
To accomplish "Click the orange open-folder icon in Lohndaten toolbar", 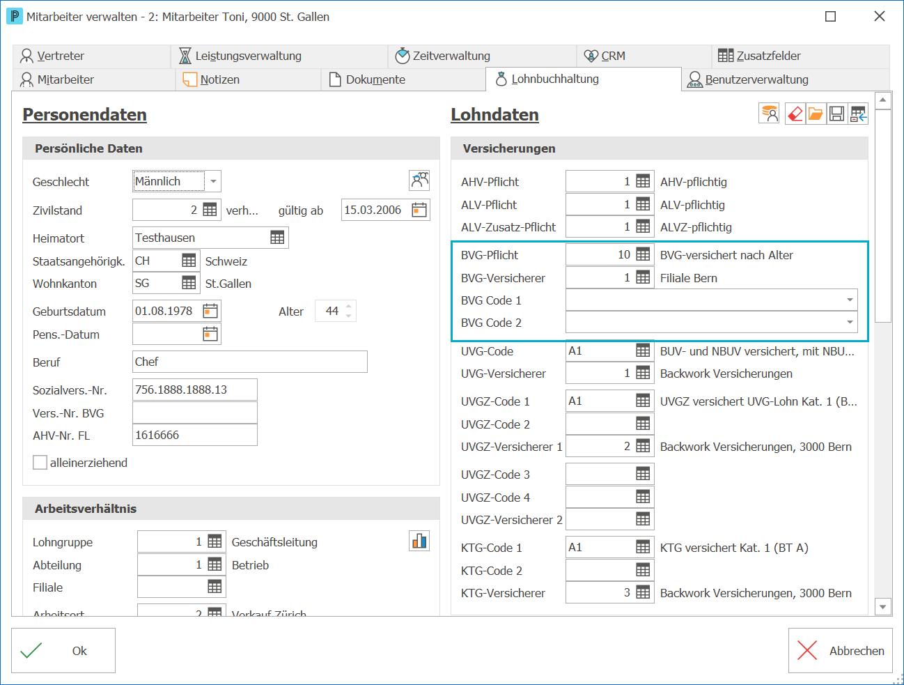I will (816, 114).
